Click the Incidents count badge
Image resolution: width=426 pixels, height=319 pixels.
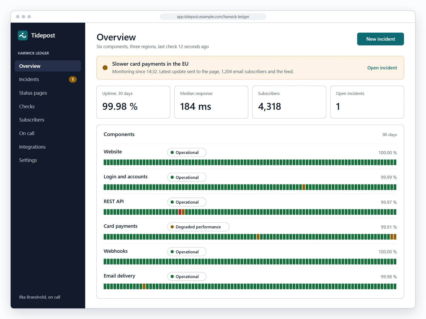[x=73, y=79]
